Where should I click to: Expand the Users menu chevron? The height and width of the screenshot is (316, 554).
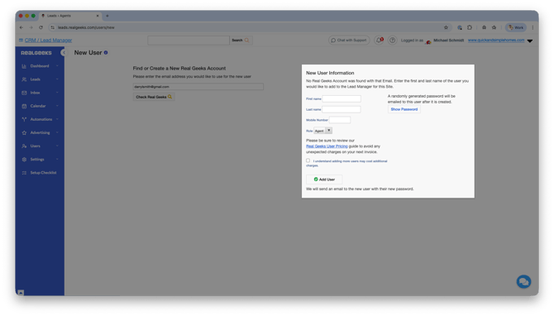[57, 146]
